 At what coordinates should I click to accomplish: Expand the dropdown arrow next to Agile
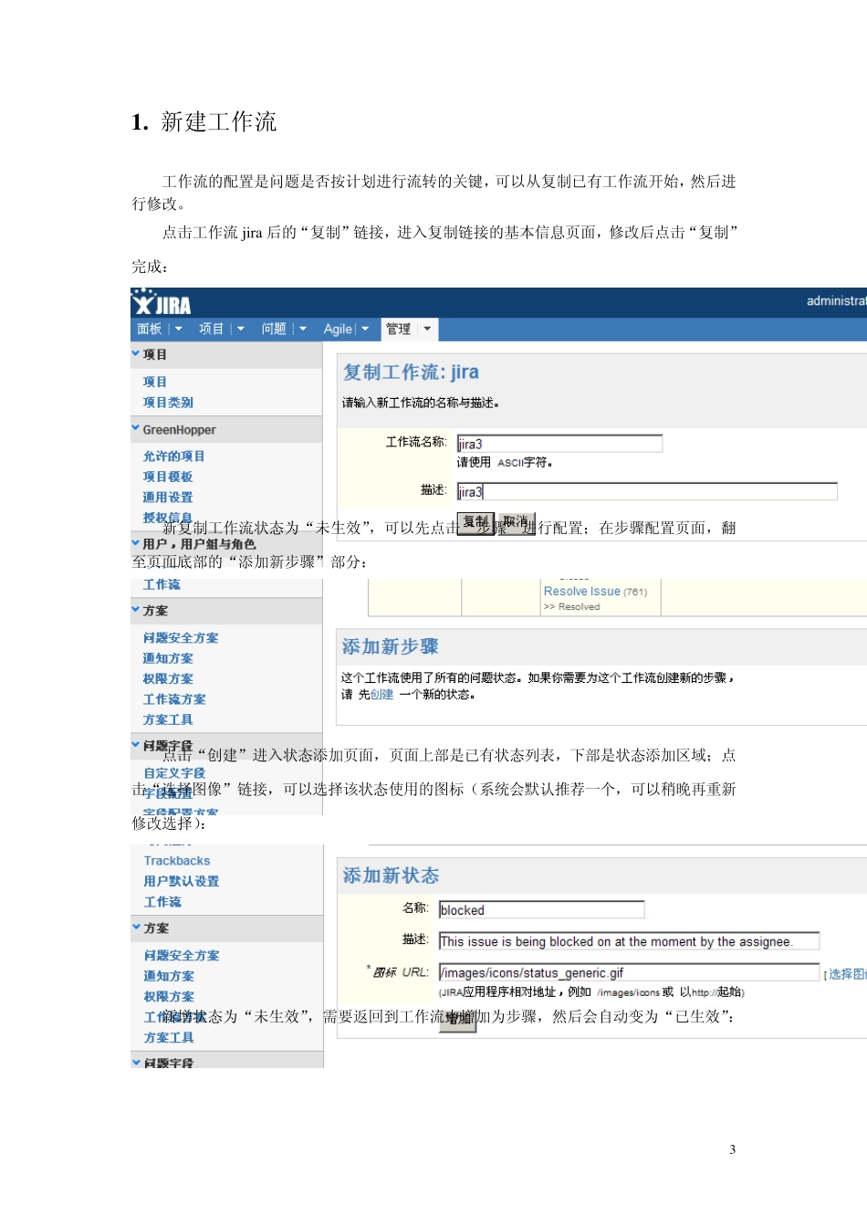click(365, 329)
